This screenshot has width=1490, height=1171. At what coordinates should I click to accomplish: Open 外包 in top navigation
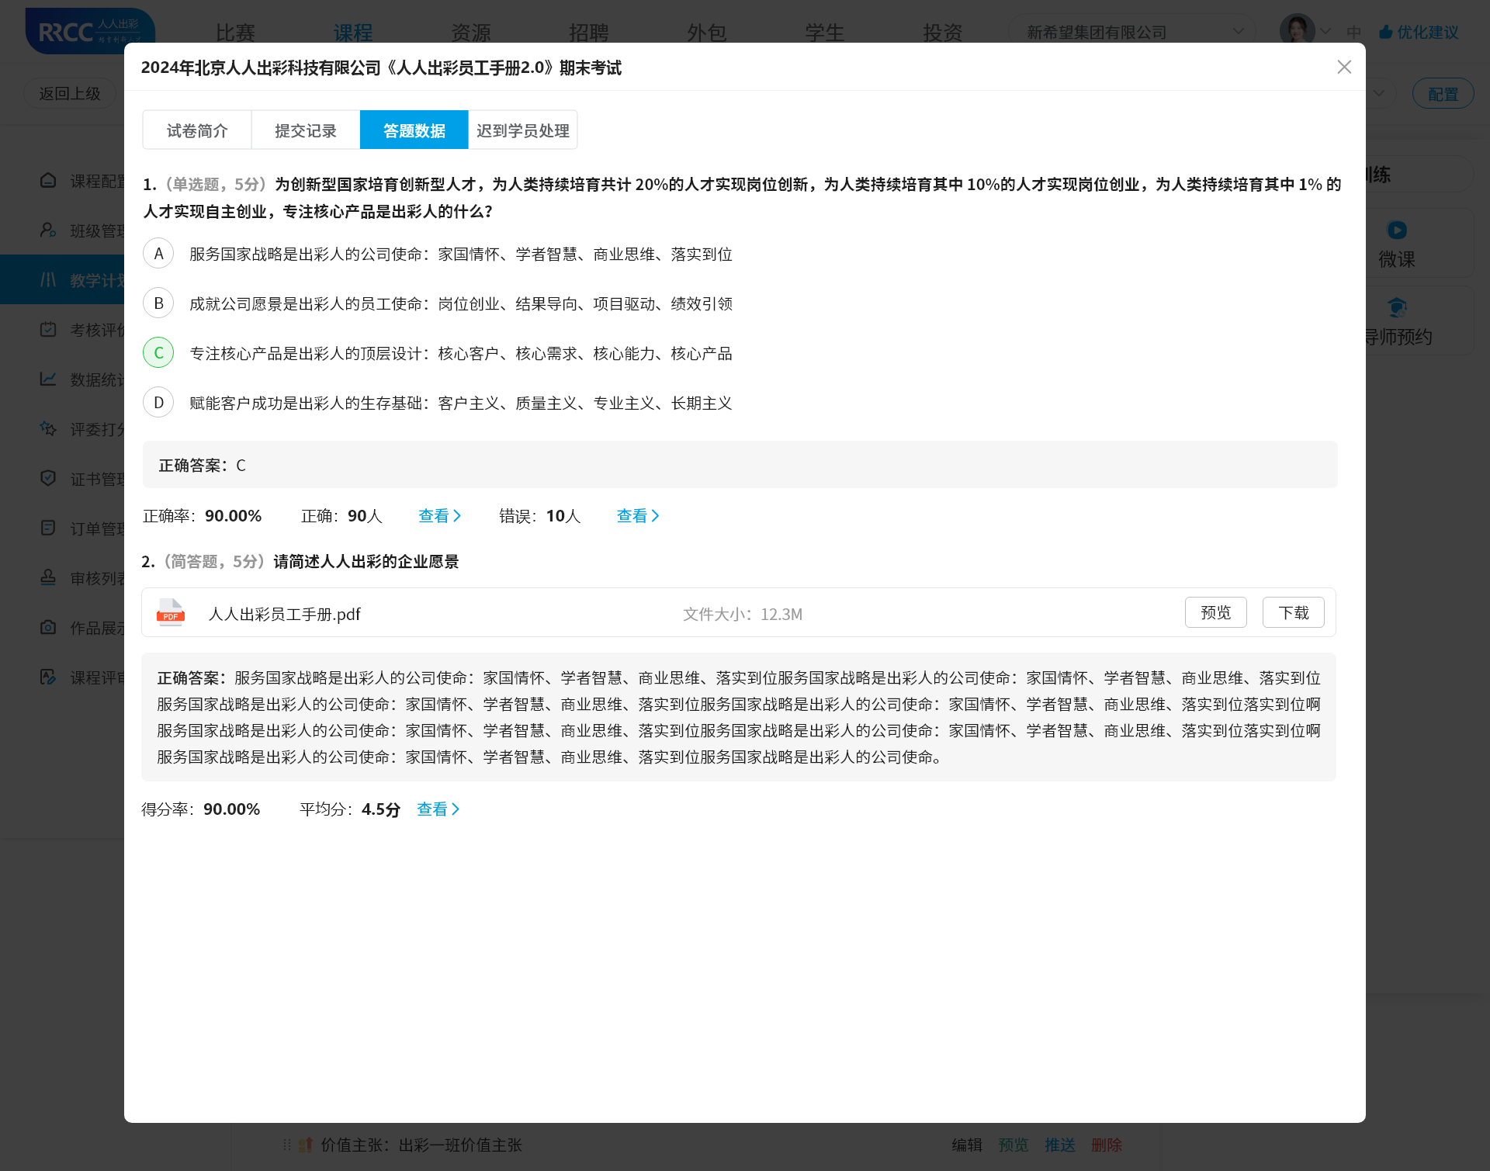(707, 33)
